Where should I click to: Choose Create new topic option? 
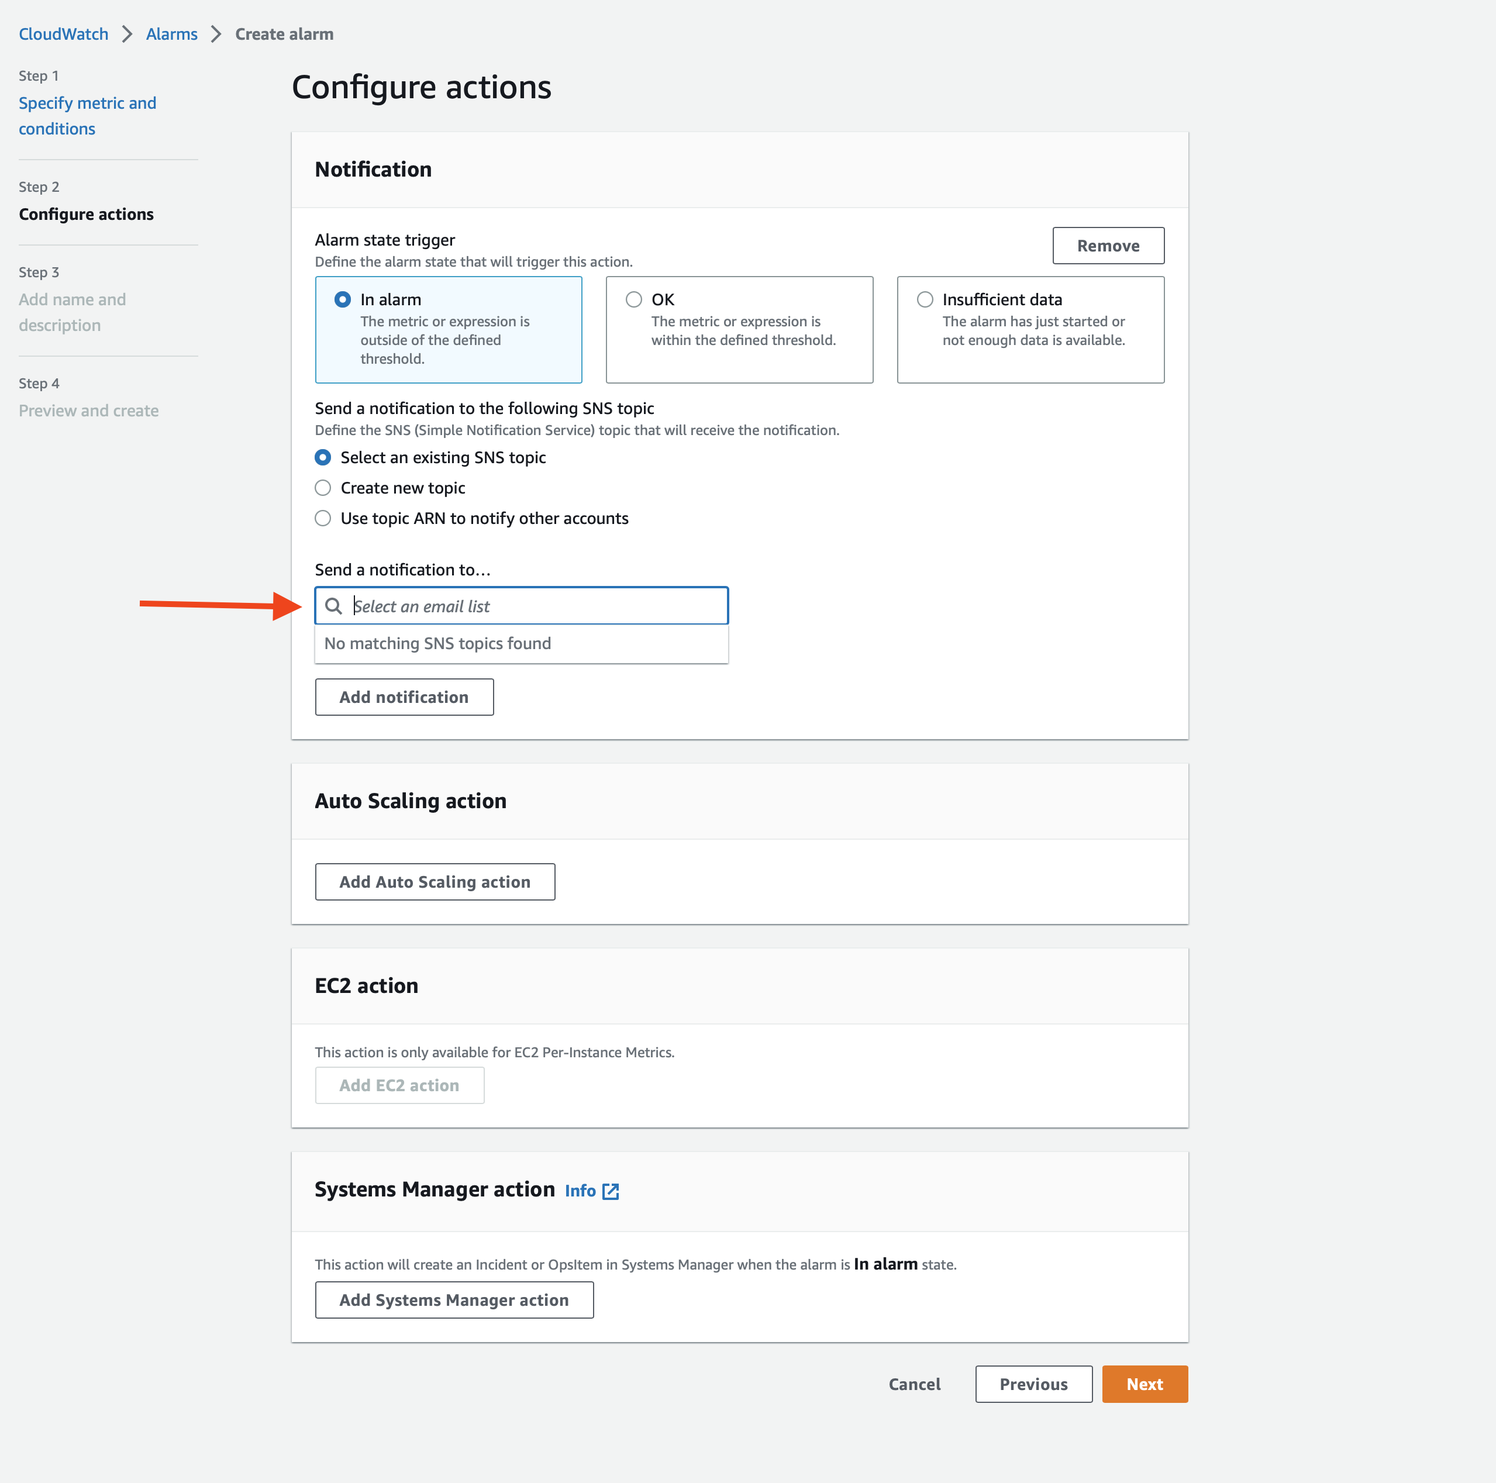[323, 488]
